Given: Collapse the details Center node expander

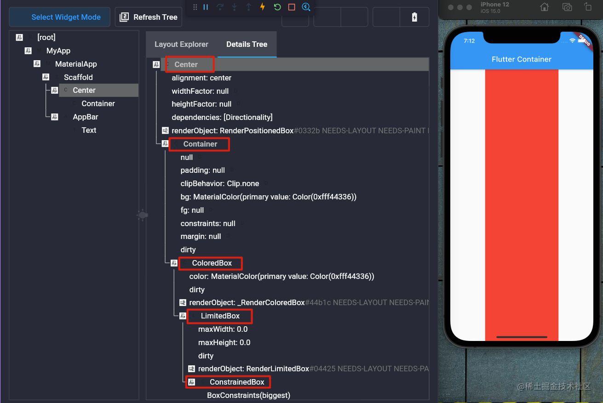Looking at the screenshot, I should [156, 64].
